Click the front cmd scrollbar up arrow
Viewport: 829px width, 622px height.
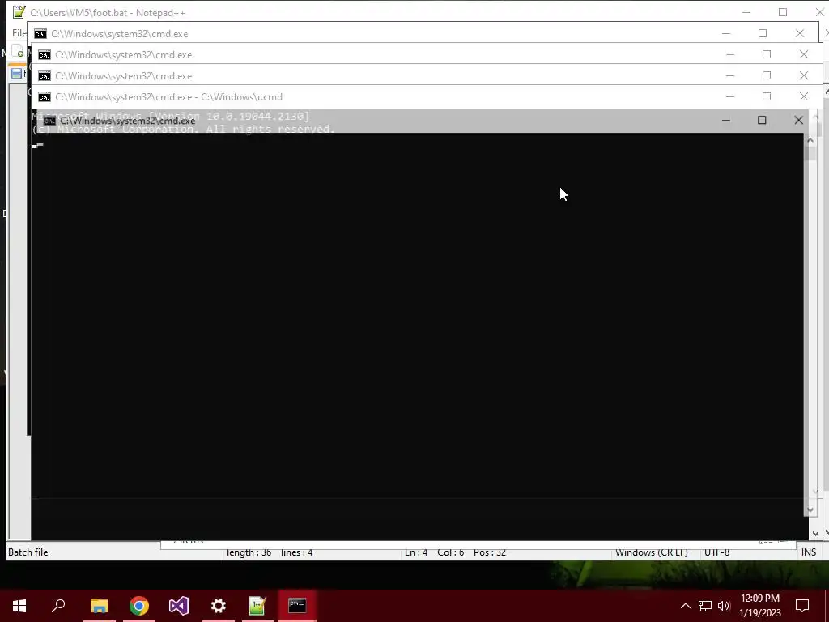click(810, 140)
